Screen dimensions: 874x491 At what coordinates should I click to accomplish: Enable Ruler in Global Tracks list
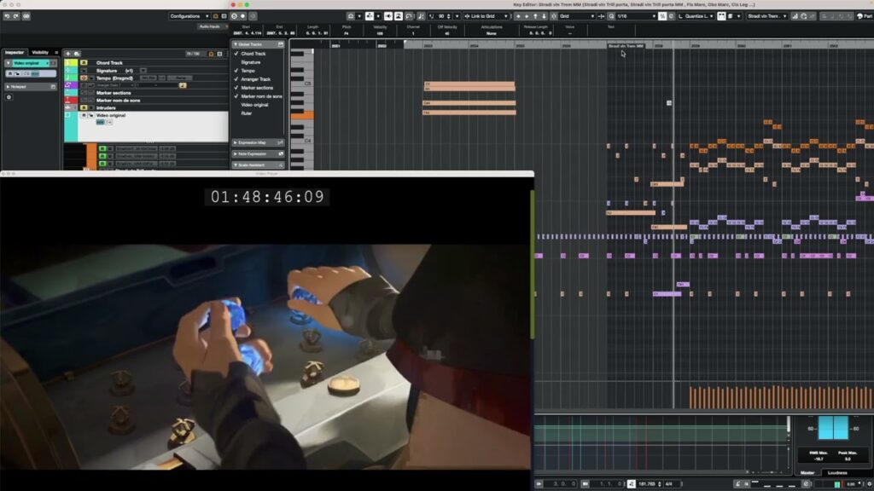[x=247, y=113]
